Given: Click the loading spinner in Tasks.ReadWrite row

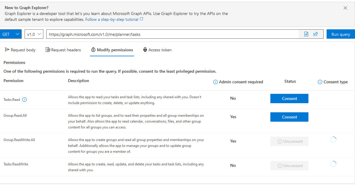Looking at the screenshot, I should (x=333, y=164).
